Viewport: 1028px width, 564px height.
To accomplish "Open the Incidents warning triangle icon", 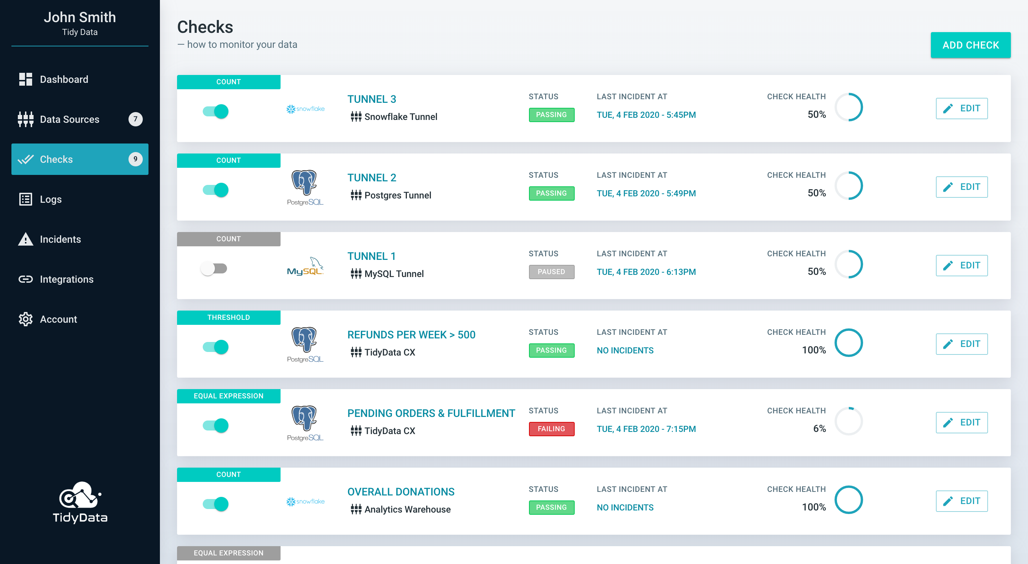I will coord(26,239).
